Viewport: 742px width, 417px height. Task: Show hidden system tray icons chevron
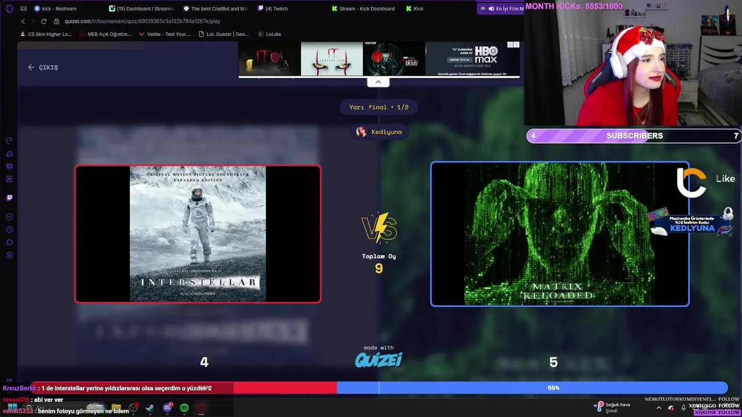click(x=659, y=408)
